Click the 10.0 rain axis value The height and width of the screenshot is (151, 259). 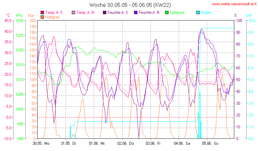point(252,21)
